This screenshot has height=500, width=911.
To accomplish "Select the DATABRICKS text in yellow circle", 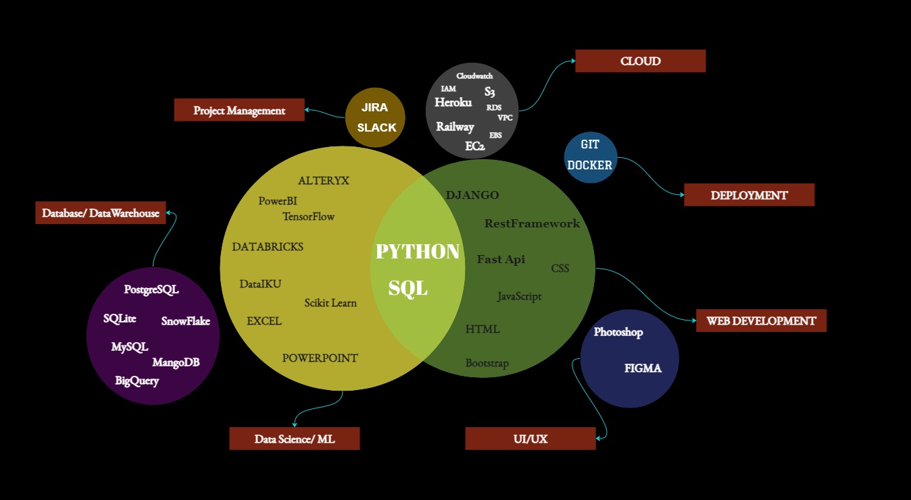I will point(268,246).
